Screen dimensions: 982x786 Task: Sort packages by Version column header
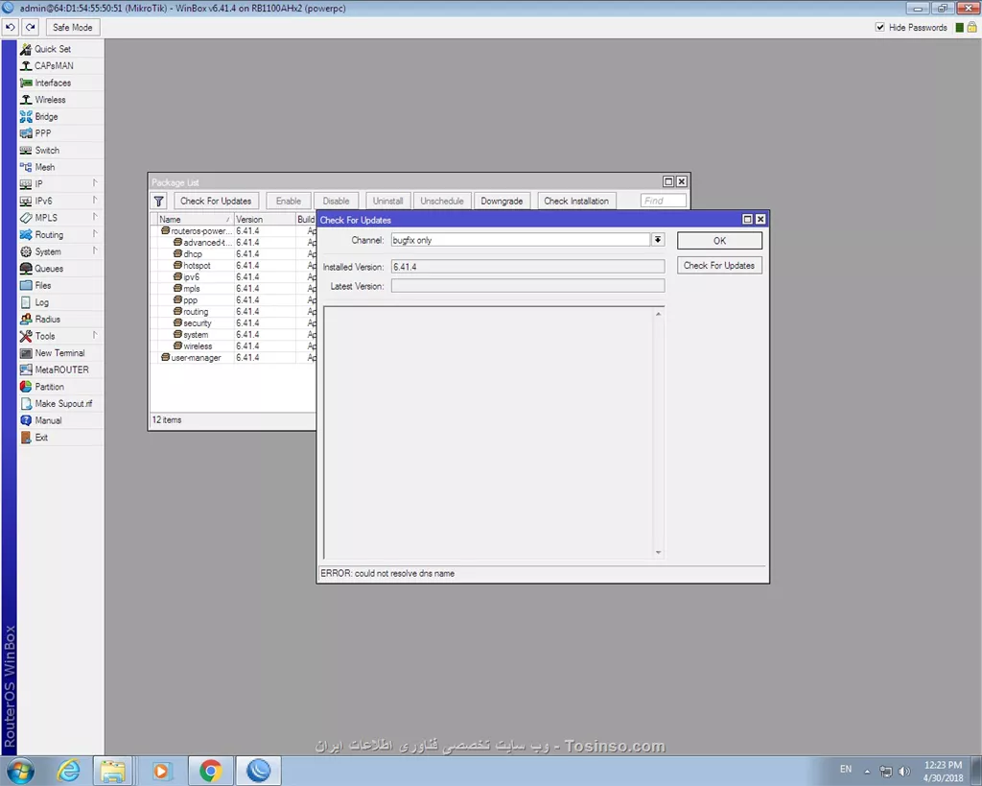coord(265,220)
